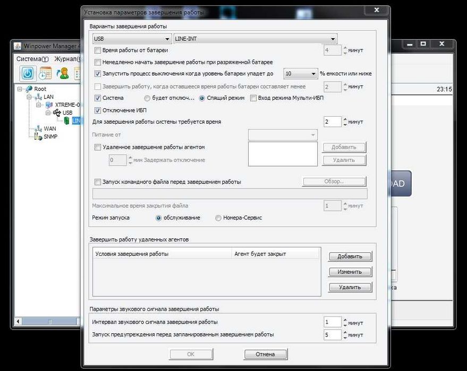The image size is (467, 371).
Task: Open the USB port dropdown
Action: click(x=132, y=39)
